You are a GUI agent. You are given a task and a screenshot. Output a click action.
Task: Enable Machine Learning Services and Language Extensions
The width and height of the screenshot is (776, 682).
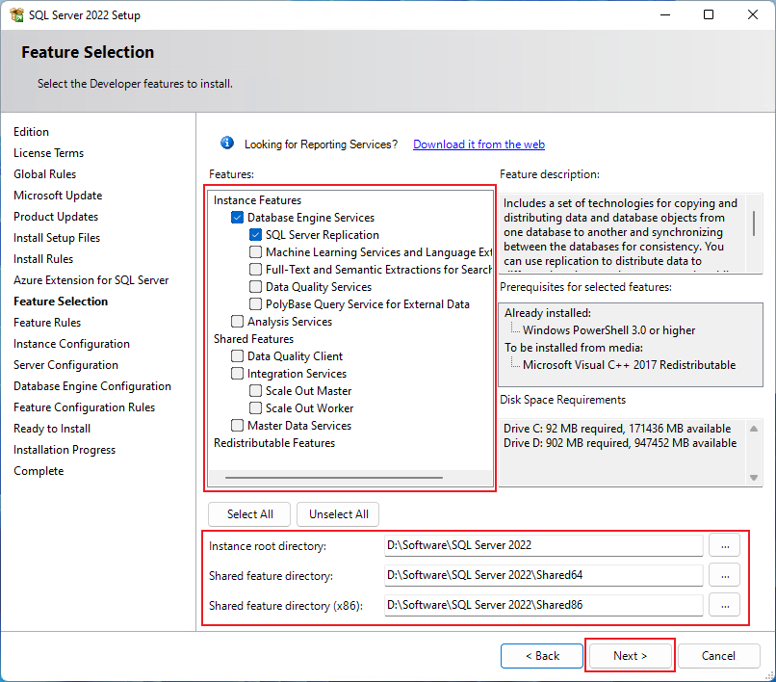click(x=255, y=252)
